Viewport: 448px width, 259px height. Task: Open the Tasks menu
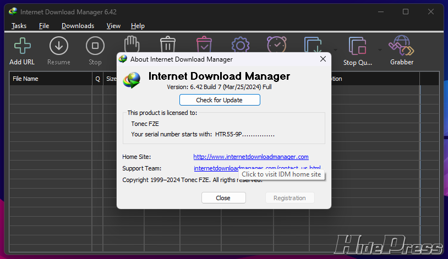pos(19,26)
